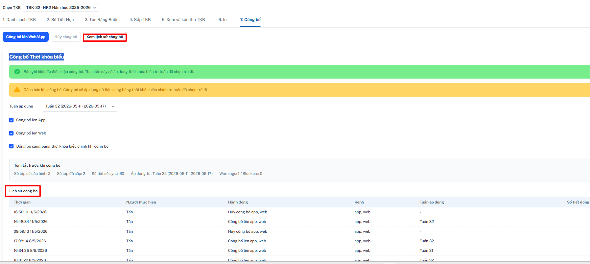590x264 pixels.
Task: Toggle Đồng bộ sang bảng thời khóa biểu chính checkbox
Action: point(11,146)
